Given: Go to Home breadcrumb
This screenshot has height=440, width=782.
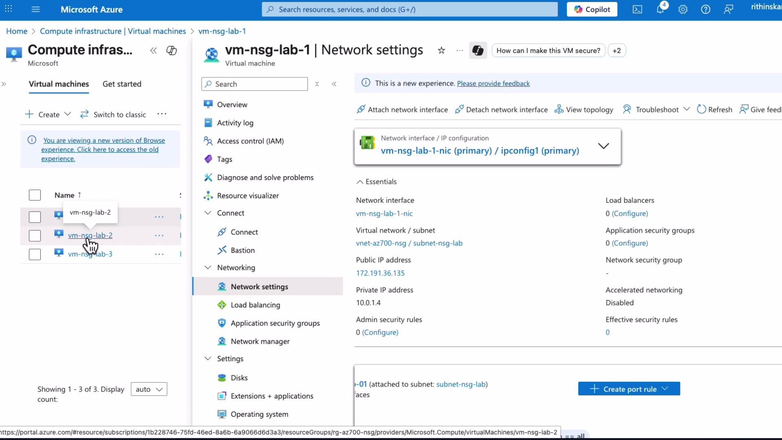Looking at the screenshot, I should pos(17,31).
